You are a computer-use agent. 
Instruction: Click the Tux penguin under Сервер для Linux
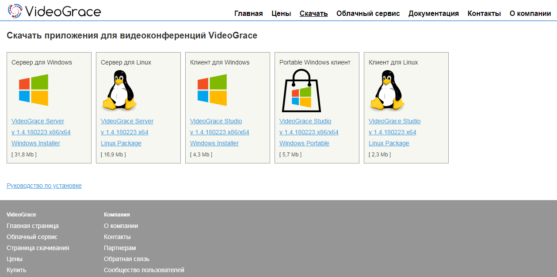pyautogui.click(x=120, y=90)
